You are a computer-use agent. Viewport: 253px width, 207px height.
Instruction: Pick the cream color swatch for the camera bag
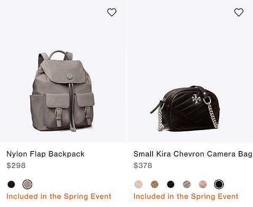[x=138, y=184]
